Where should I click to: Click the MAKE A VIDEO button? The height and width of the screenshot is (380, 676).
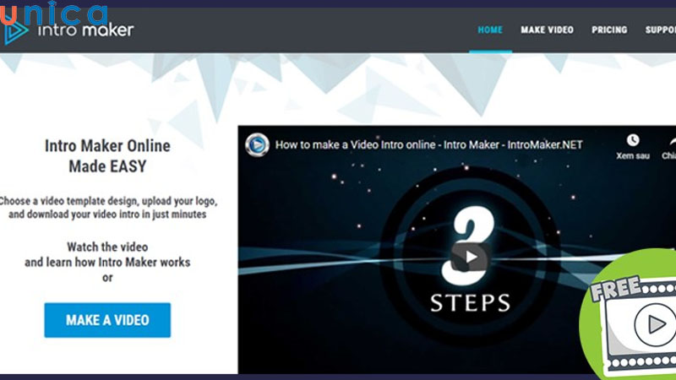click(x=107, y=320)
